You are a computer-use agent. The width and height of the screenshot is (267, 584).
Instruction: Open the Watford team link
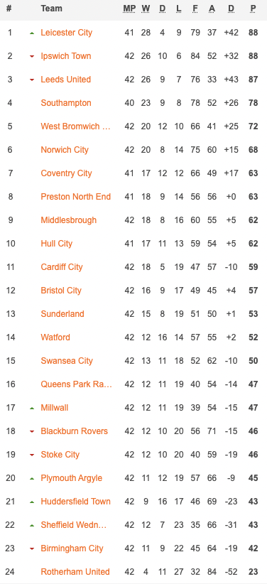point(55,337)
